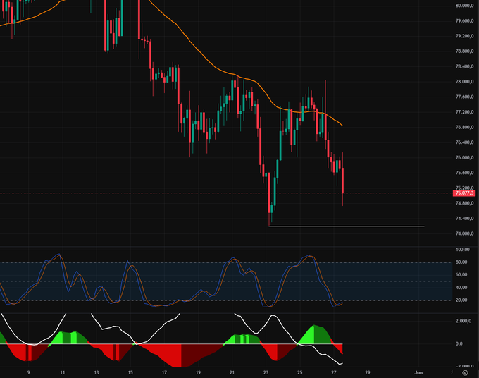This screenshot has width=479, height=378.
Task: Click date label 25 on time axis
Action: coord(299,372)
